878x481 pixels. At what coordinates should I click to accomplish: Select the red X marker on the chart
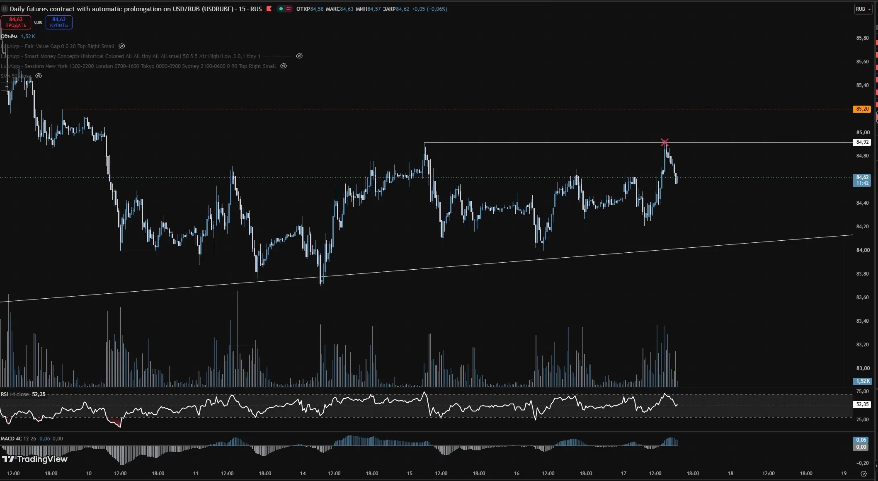coord(665,142)
